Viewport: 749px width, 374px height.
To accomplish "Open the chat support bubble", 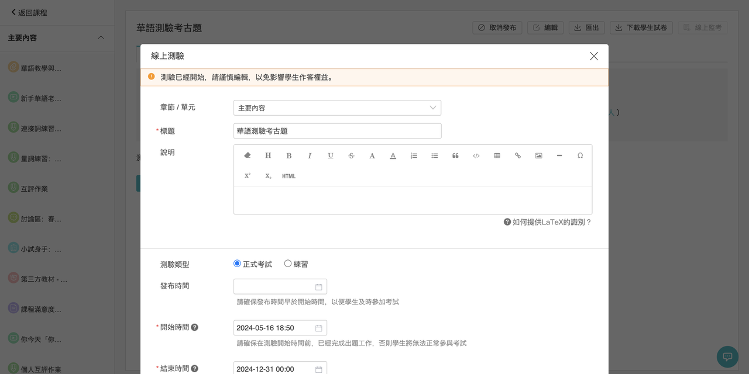I will click(x=727, y=356).
